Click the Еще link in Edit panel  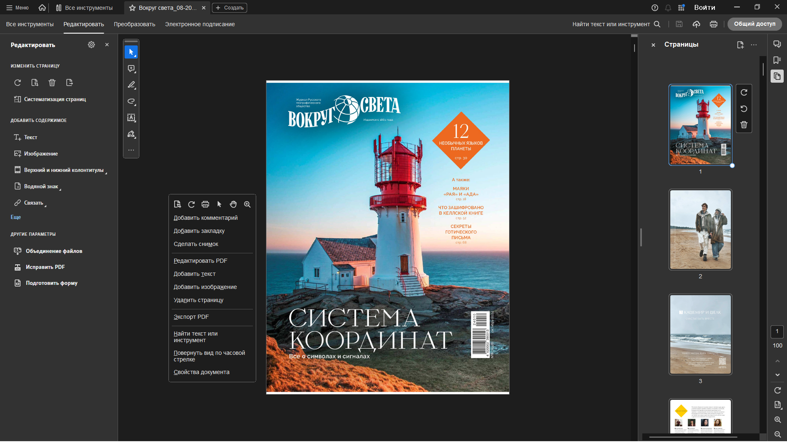[16, 217]
